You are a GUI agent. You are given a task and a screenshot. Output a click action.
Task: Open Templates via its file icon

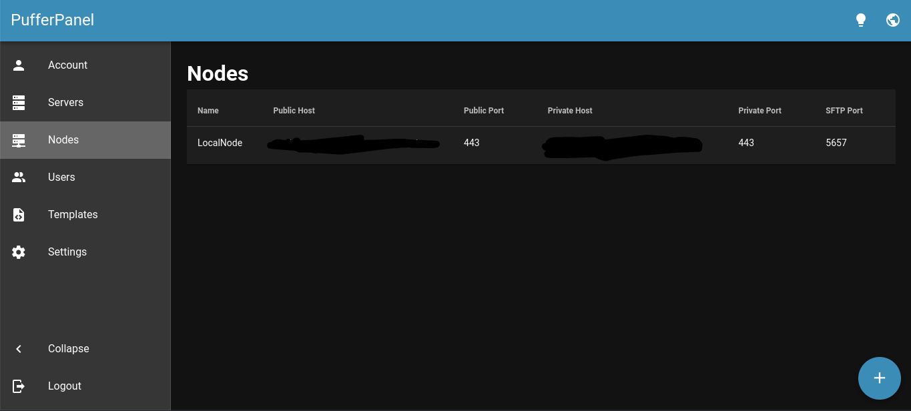[18, 214]
